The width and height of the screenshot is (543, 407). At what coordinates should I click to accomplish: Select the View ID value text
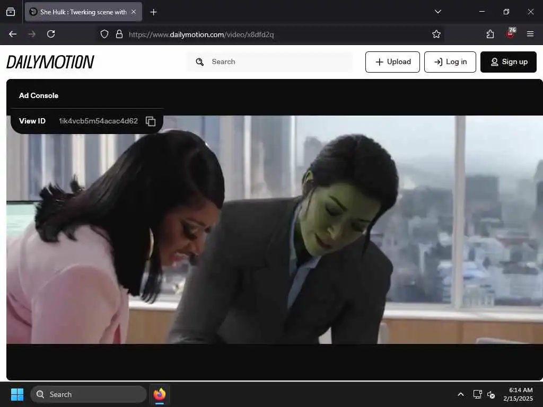tap(98, 121)
